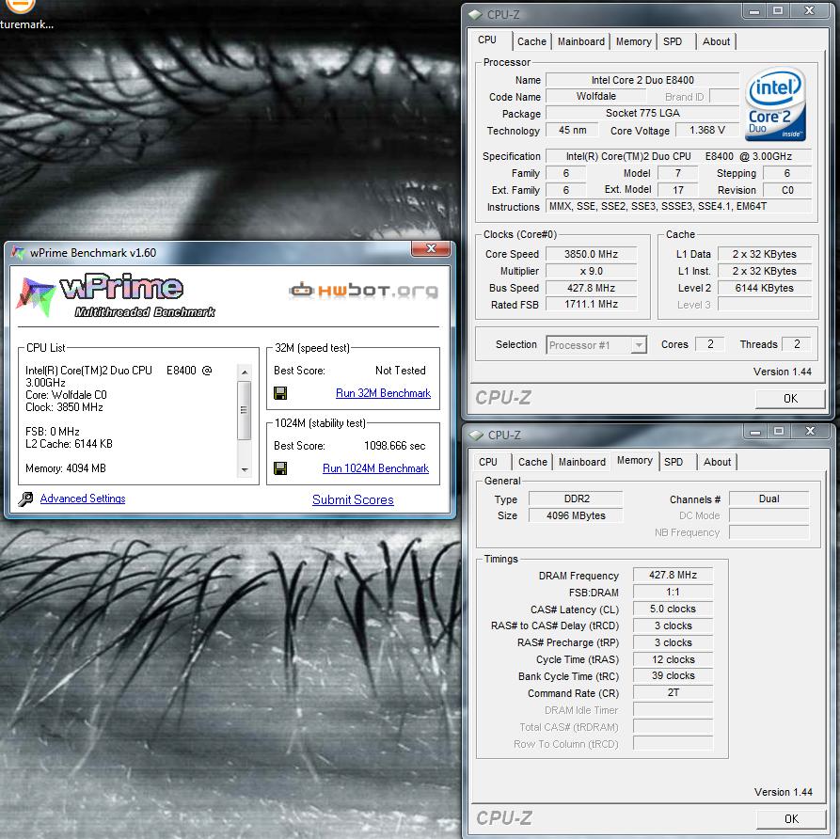Click OK in the bottom CPU-Z window
This screenshot has width=840, height=839.
point(791,818)
